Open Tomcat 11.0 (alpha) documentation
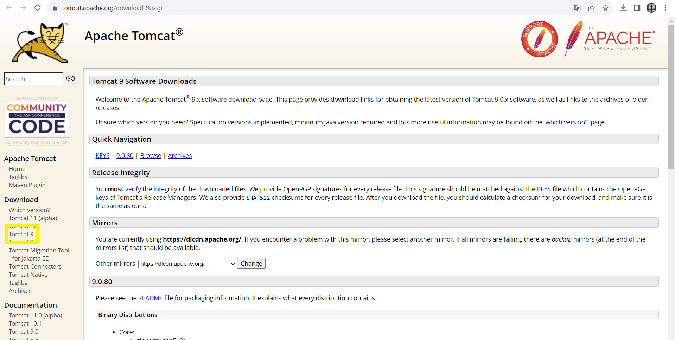The height and width of the screenshot is (340, 675). click(x=35, y=315)
